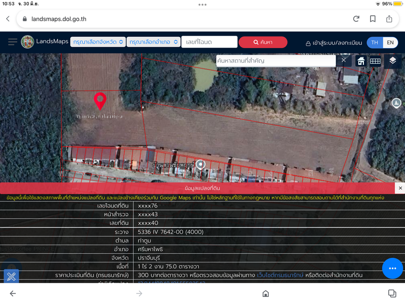Click the red search button labeled ค้นหา
405x304 pixels.
pyautogui.click(x=263, y=42)
